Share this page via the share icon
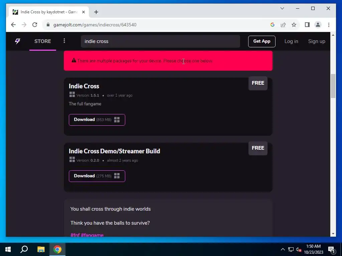Image resolution: width=342 pixels, height=256 pixels. pyautogui.click(x=283, y=25)
